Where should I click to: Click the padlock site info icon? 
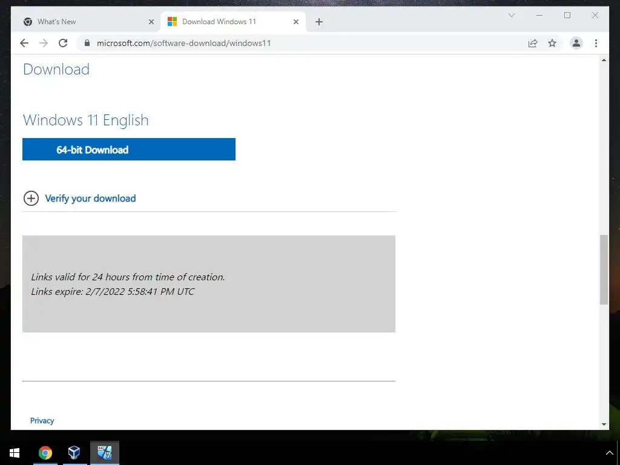87,43
